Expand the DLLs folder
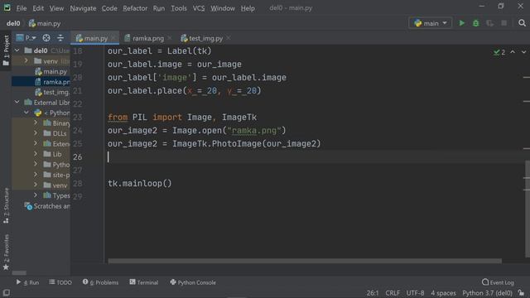This screenshot has height=298, width=530. (x=36, y=133)
